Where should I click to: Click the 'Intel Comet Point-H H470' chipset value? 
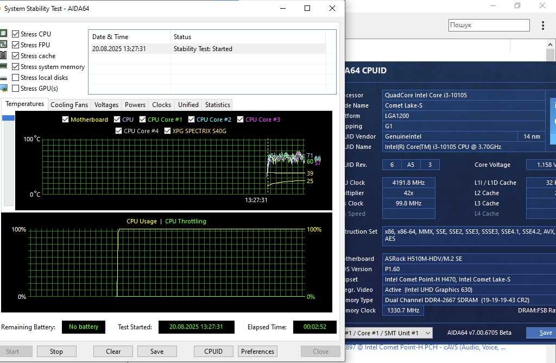pyautogui.click(x=469, y=279)
